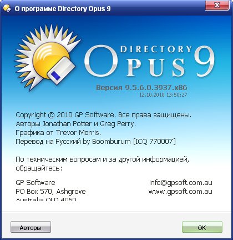Screen dimensions: 233x240
Task: Click the drive image on the logo
Action: [x=62, y=71]
